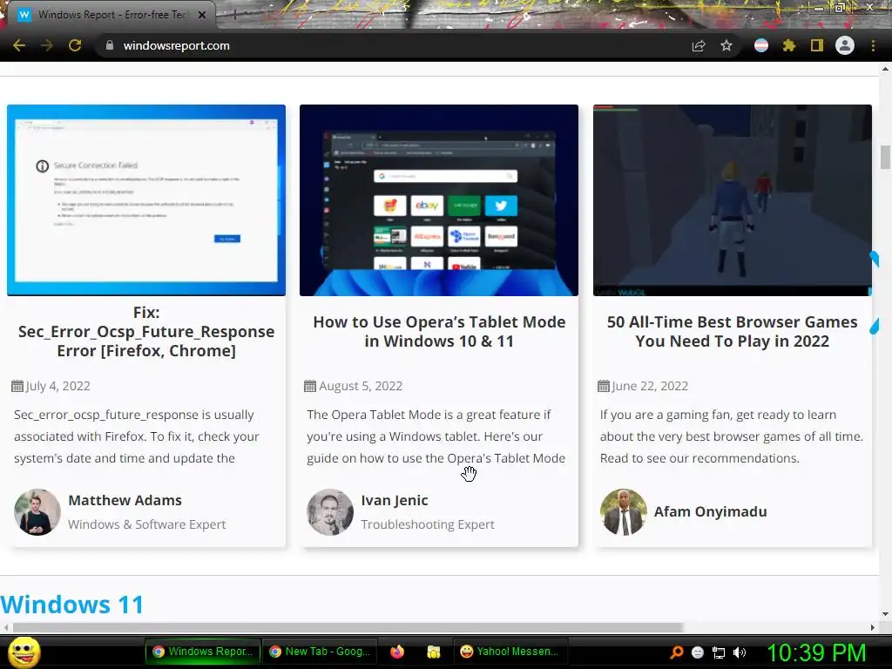
Task: Click the horizontal scrollbar right arrow
Action: pyautogui.click(x=873, y=627)
